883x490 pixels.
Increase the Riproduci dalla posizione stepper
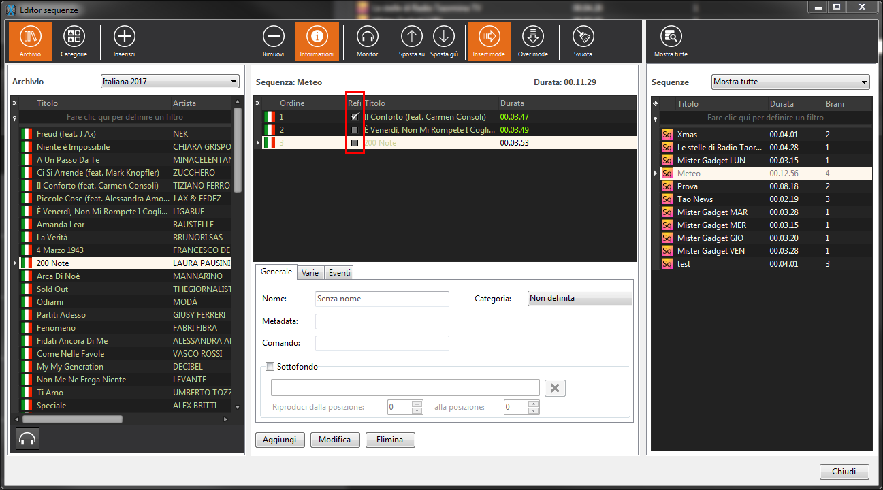coord(417,404)
